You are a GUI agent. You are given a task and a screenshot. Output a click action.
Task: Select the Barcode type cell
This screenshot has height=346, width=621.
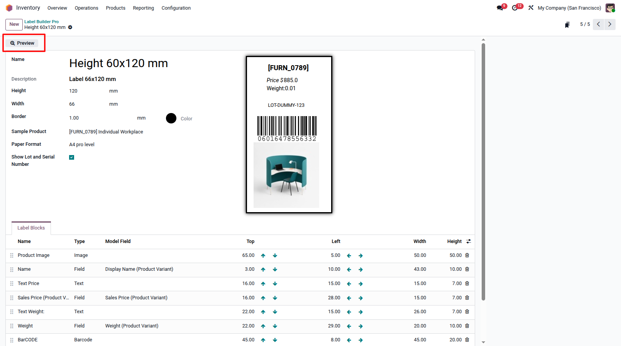83,340
